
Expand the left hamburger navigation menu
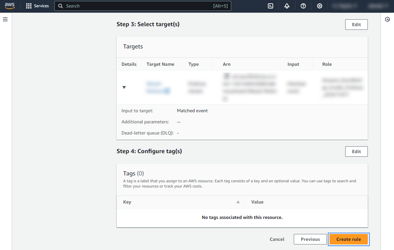(x=5, y=20)
